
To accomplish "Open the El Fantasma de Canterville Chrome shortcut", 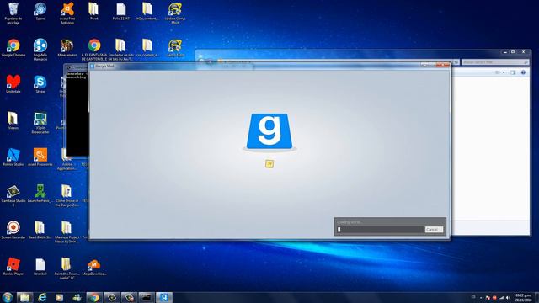I will pos(94,50).
